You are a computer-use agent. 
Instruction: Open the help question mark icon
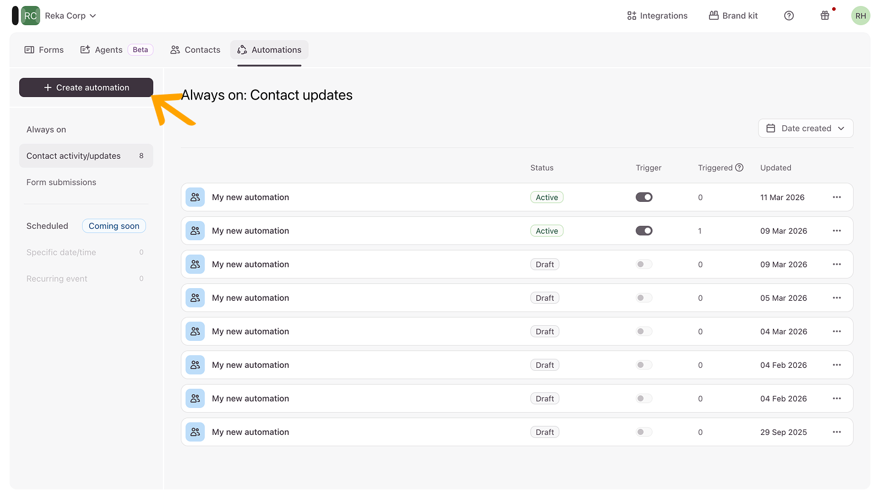pos(789,16)
